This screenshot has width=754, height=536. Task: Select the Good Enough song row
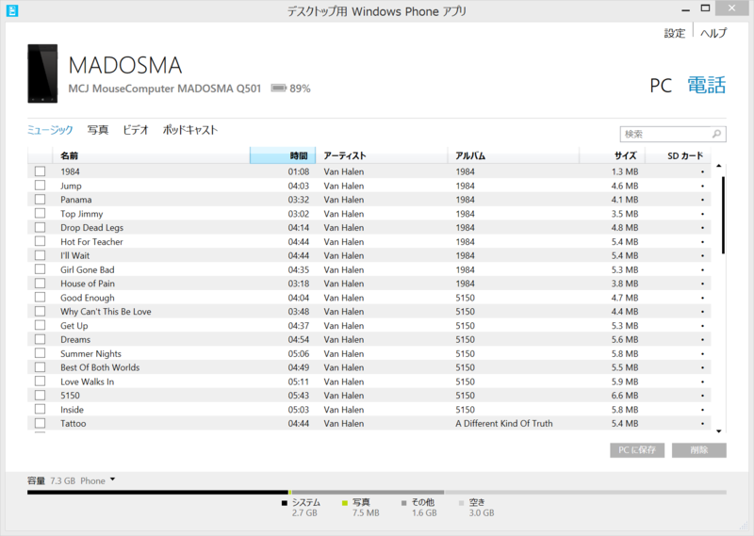(x=369, y=298)
